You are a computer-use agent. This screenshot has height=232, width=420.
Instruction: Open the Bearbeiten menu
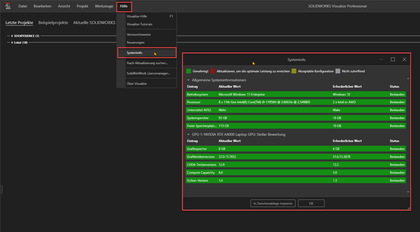(x=42, y=6)
